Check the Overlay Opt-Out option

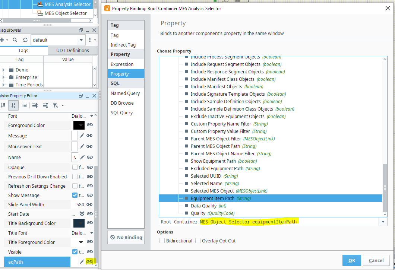(198, 241)
